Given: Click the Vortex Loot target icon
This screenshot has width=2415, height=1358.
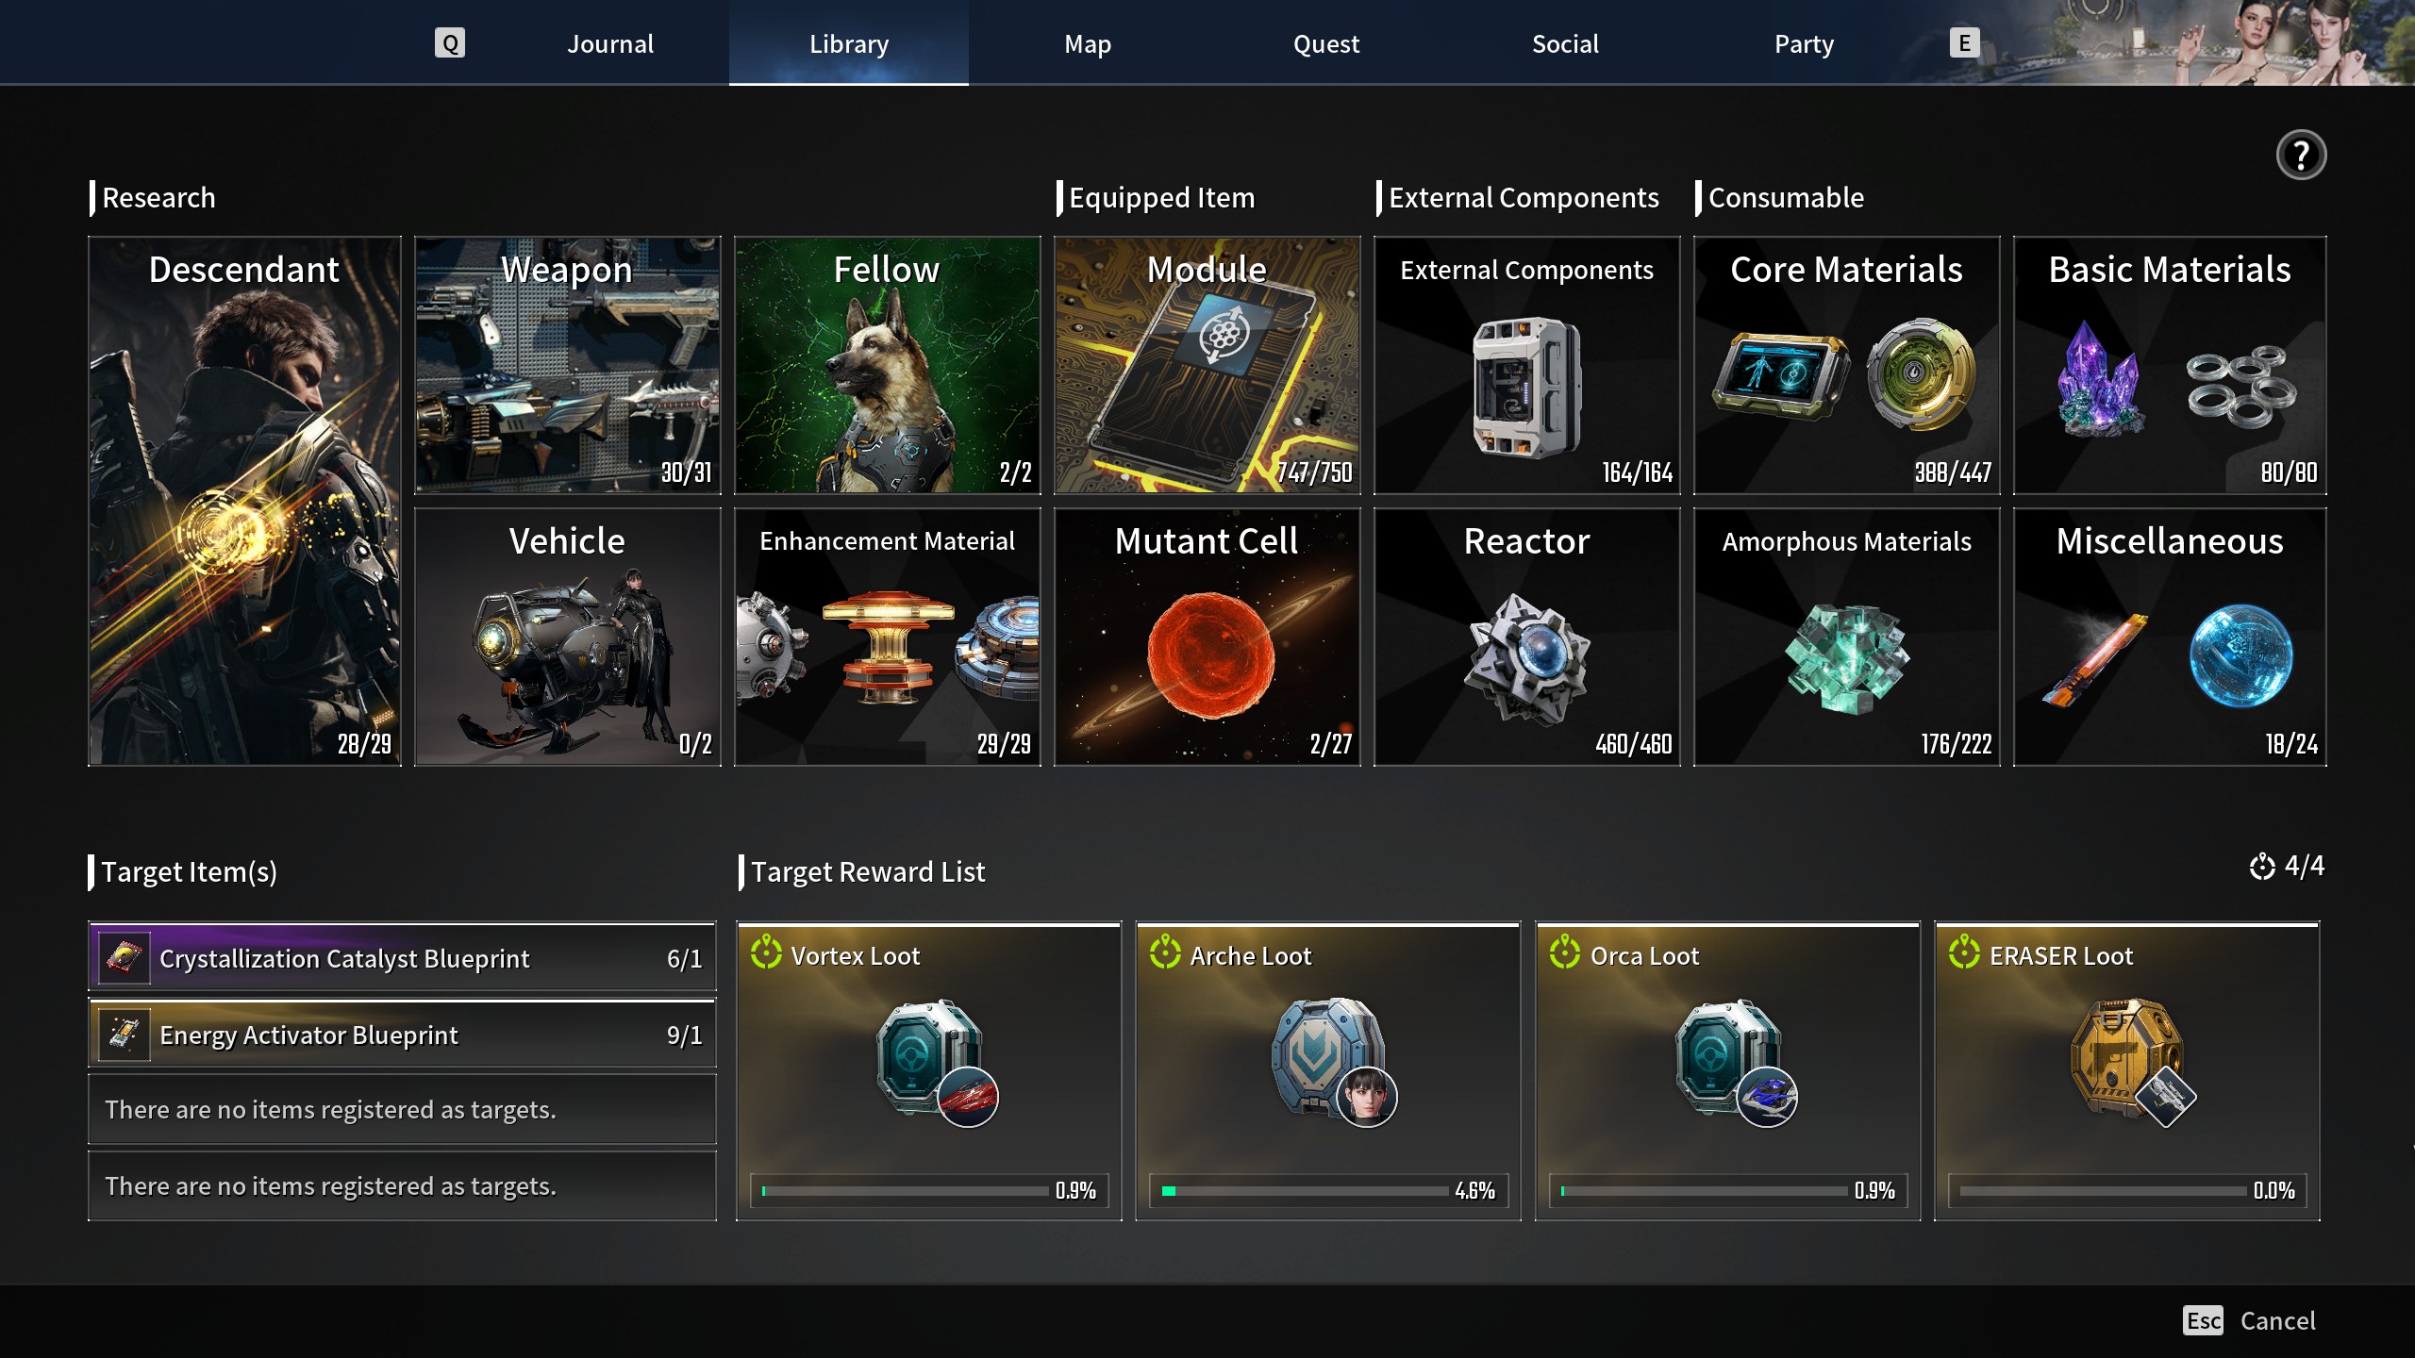Looking at the screenshot, I should (766, 952).
